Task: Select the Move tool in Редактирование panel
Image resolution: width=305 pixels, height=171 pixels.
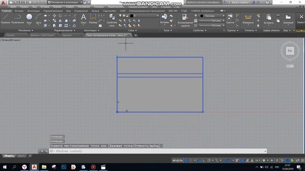Action: pos(54,16)
